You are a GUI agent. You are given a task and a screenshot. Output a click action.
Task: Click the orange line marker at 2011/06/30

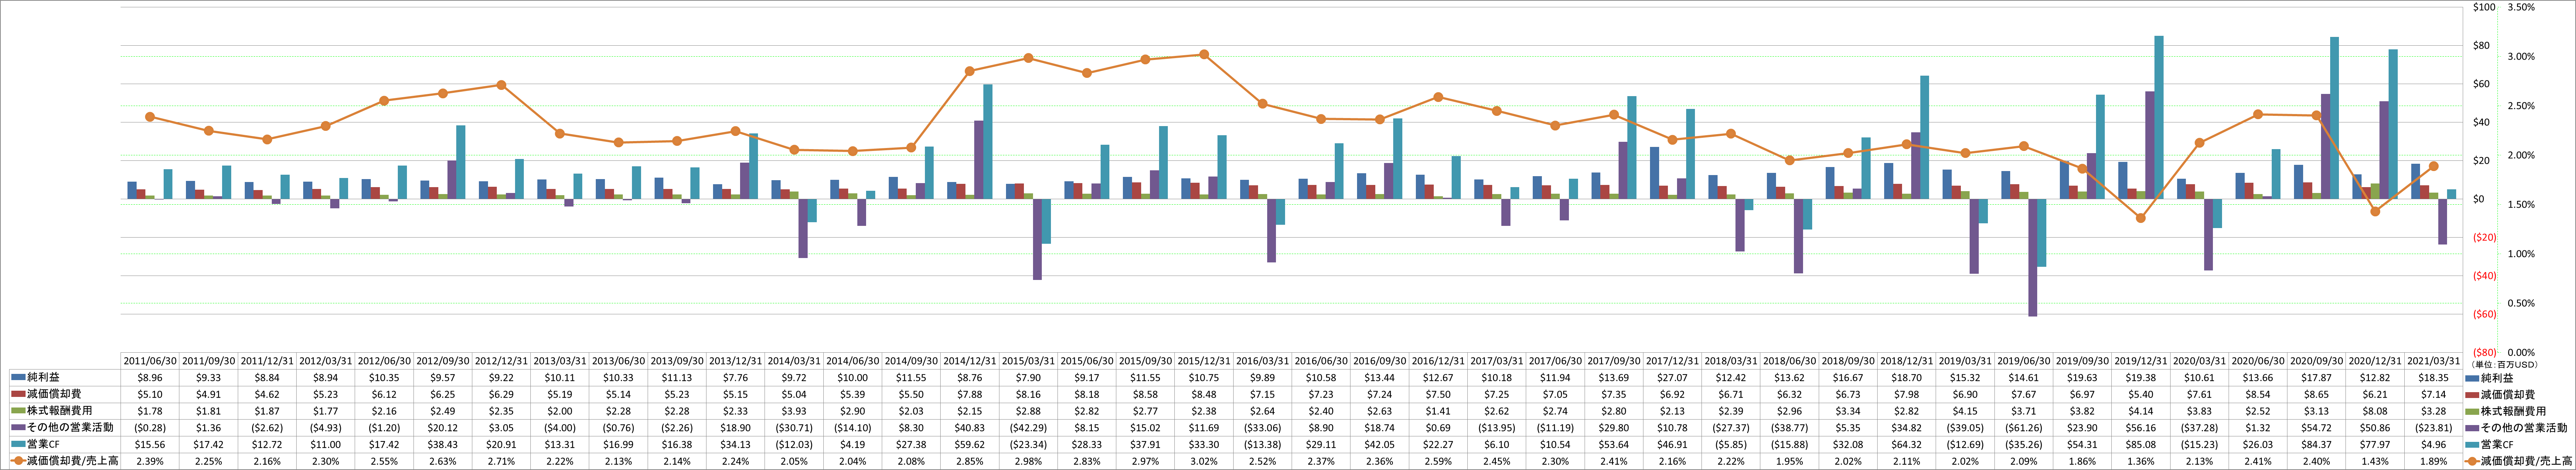(150, 117)
